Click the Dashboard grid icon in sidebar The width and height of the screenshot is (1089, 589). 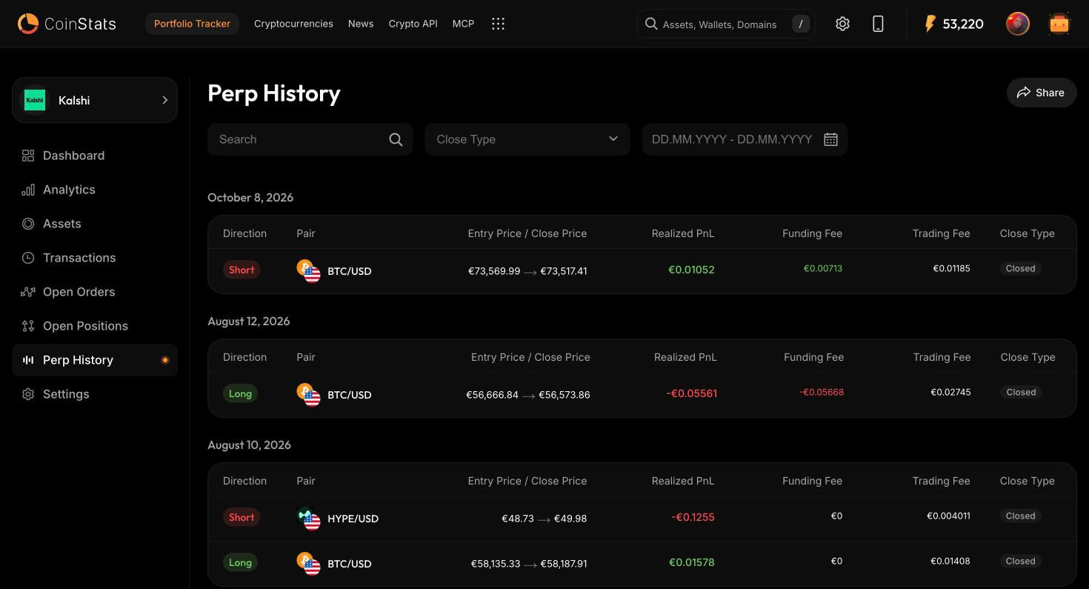[28, 156]
